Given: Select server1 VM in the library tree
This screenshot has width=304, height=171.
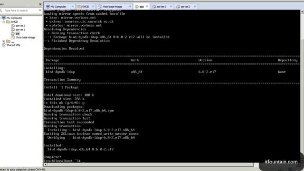Looking at the screenshot, I should [20, 29].
